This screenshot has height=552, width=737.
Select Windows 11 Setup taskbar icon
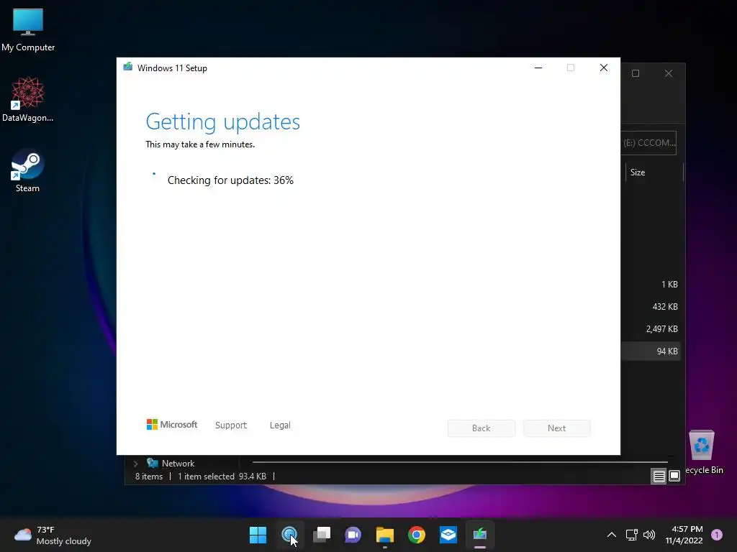pos(480,535)
